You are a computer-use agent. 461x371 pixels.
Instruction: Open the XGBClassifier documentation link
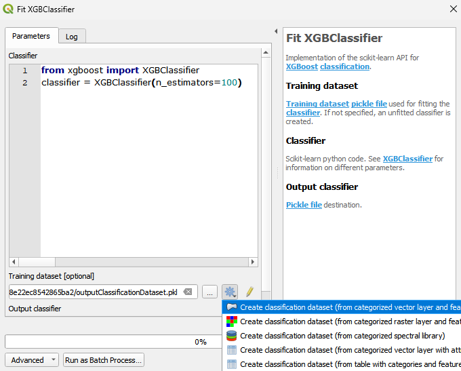407,159
